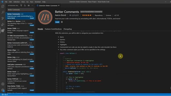Click the VS Code logo in title bar
The image size is (171, 96).
[2, 2]
